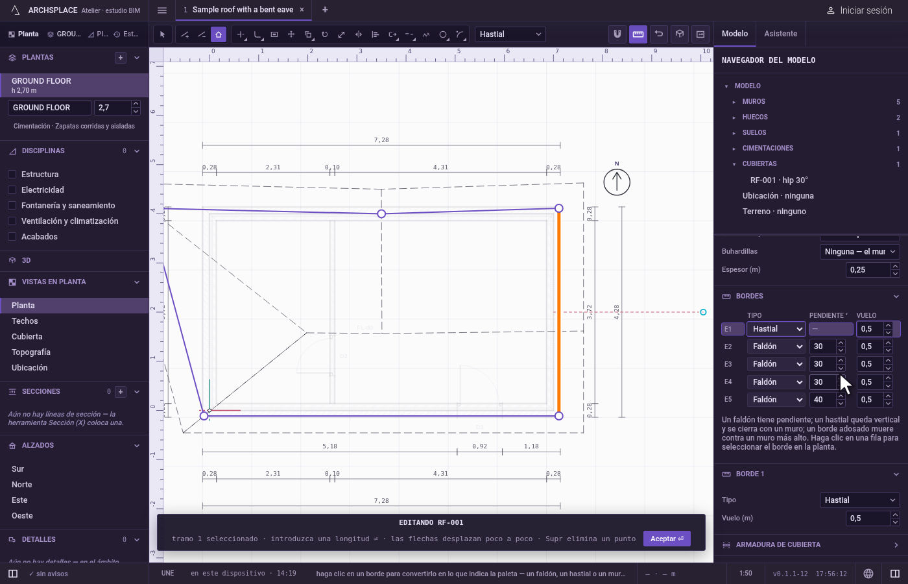The height and width of the screenshot is (584, 908).
Task: Click the language globe icon
Action: click(868, 574)
